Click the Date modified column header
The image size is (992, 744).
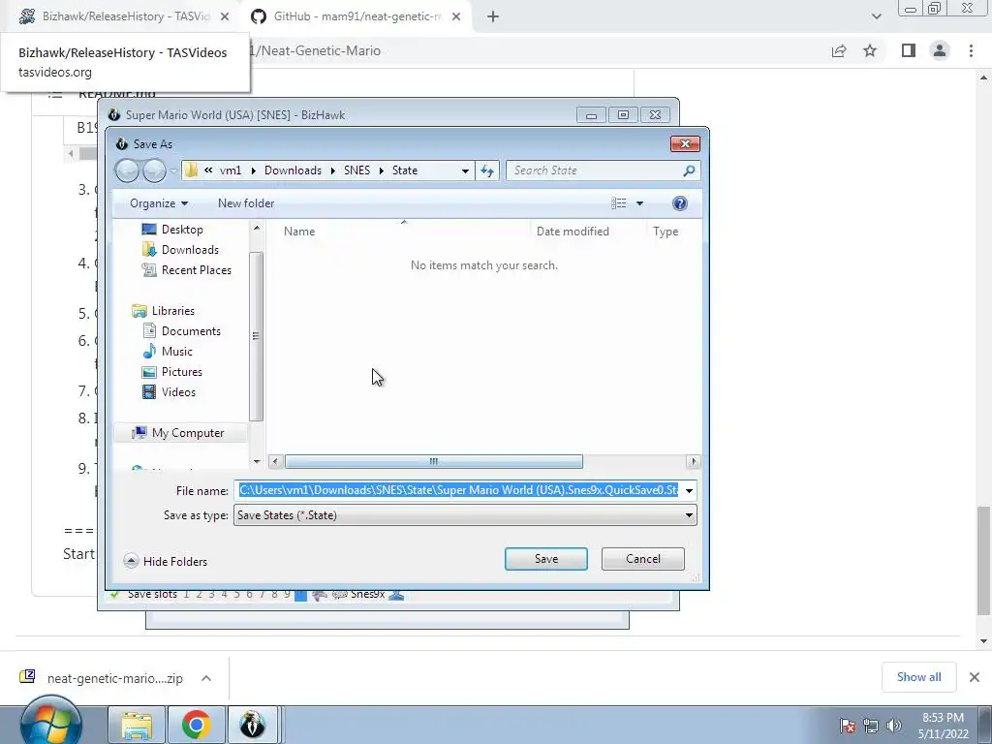(x=573, y=232)
